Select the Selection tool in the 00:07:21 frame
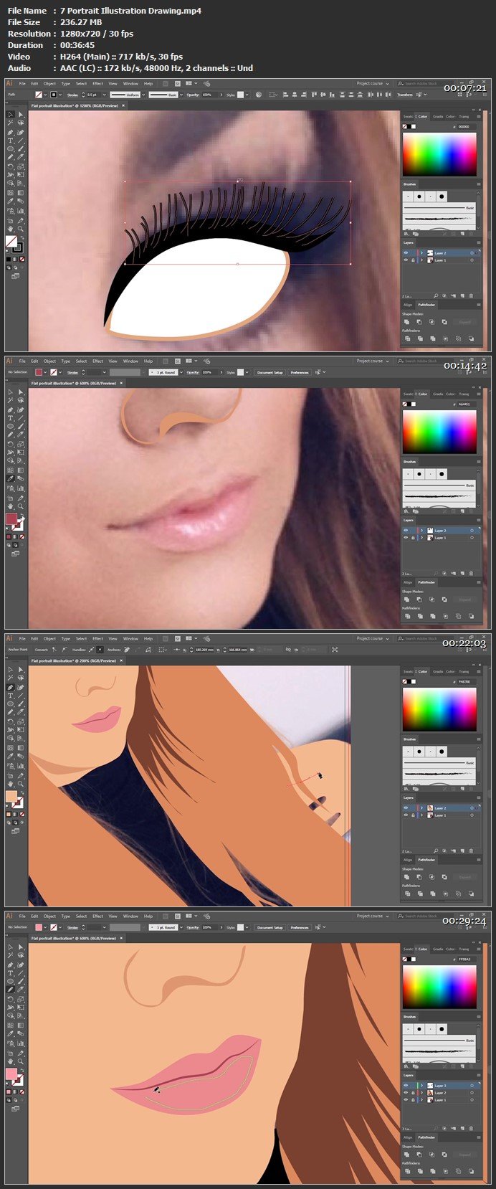This screenshot has height=1189, width=496. pos(11,115)
